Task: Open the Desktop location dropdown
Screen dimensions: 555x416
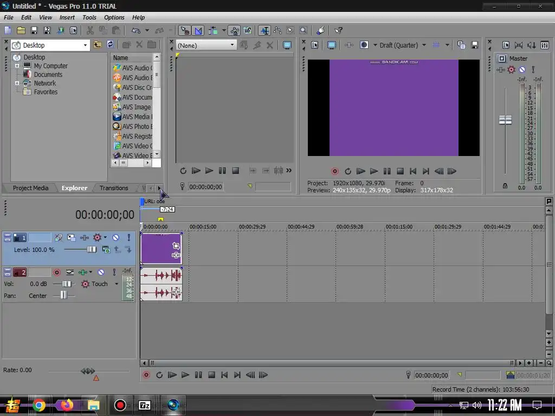Action: point(85,45)
